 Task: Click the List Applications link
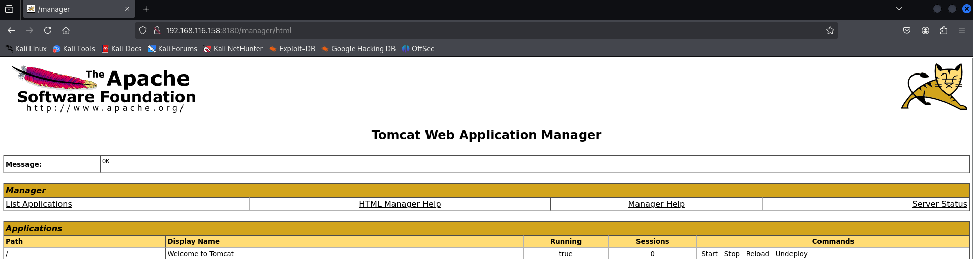pos(39,204)
